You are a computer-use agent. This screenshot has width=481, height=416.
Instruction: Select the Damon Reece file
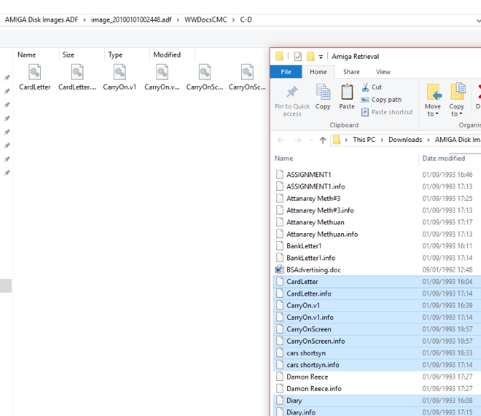pyautogui.click(x=307, y=377)
